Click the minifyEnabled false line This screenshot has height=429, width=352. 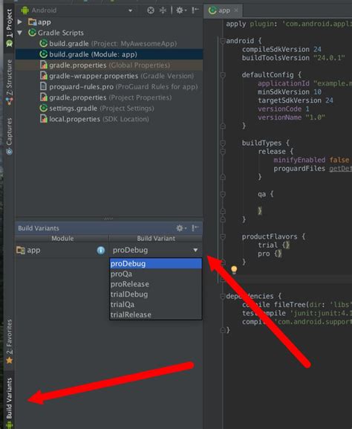pyautogui.click(x=311, y=160)
